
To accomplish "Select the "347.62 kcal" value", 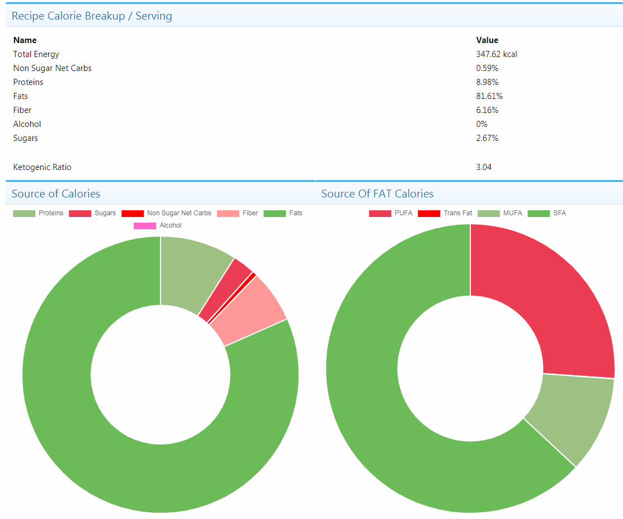I will pos(497,54).
